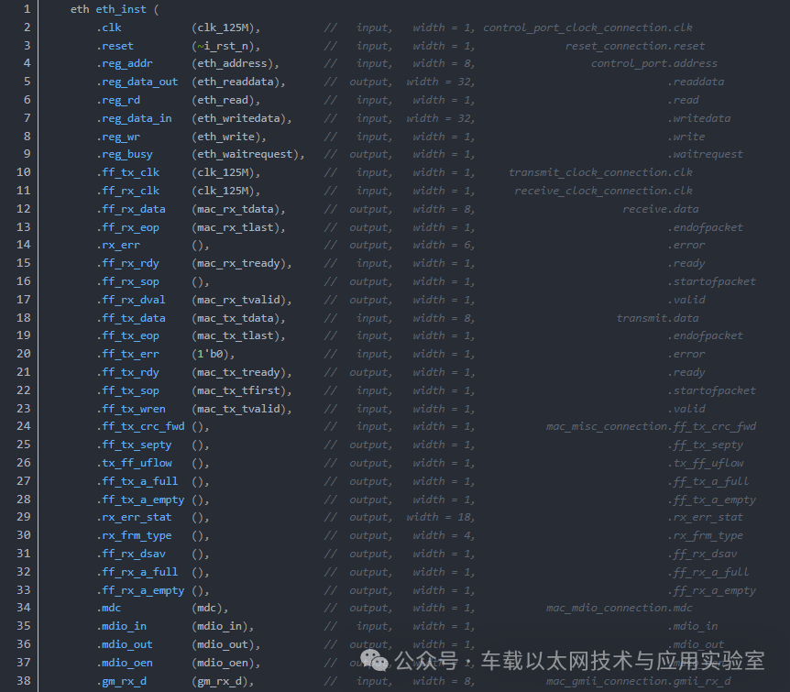The width and height of the screenshot is (790, 692).
Task: Place cursor on .reg_data_out port name
Action: [137, 82]
